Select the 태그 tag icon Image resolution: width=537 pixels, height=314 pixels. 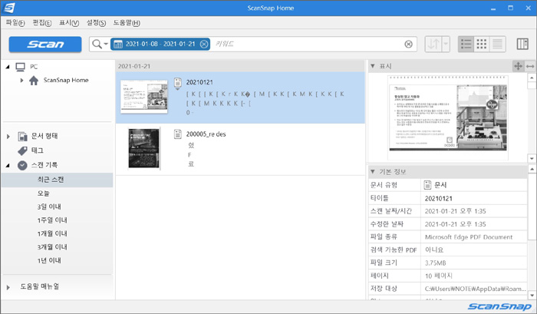tap(22, 150)
